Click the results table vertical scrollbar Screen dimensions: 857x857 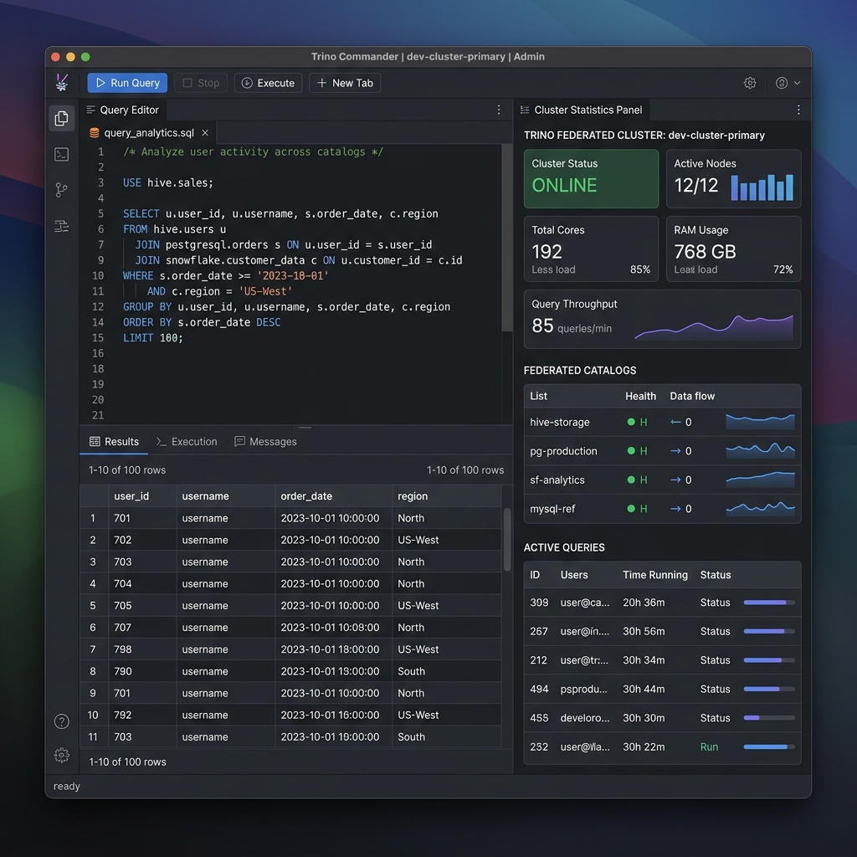pos(506,540)
